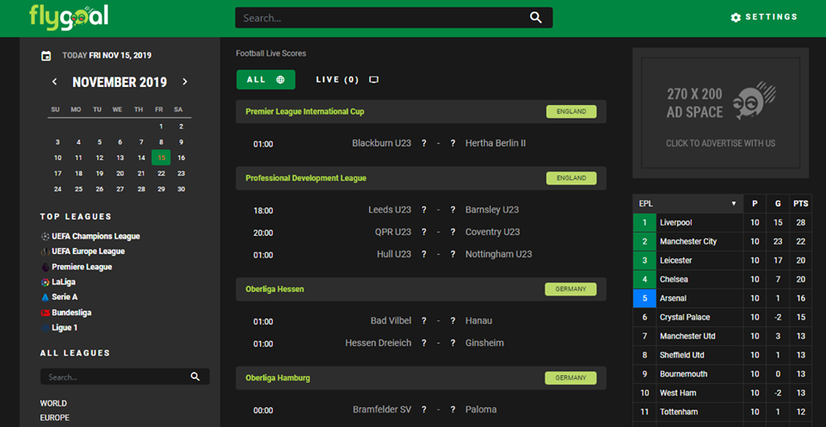Click Tottenham in EPL table

tap(679, 412)
